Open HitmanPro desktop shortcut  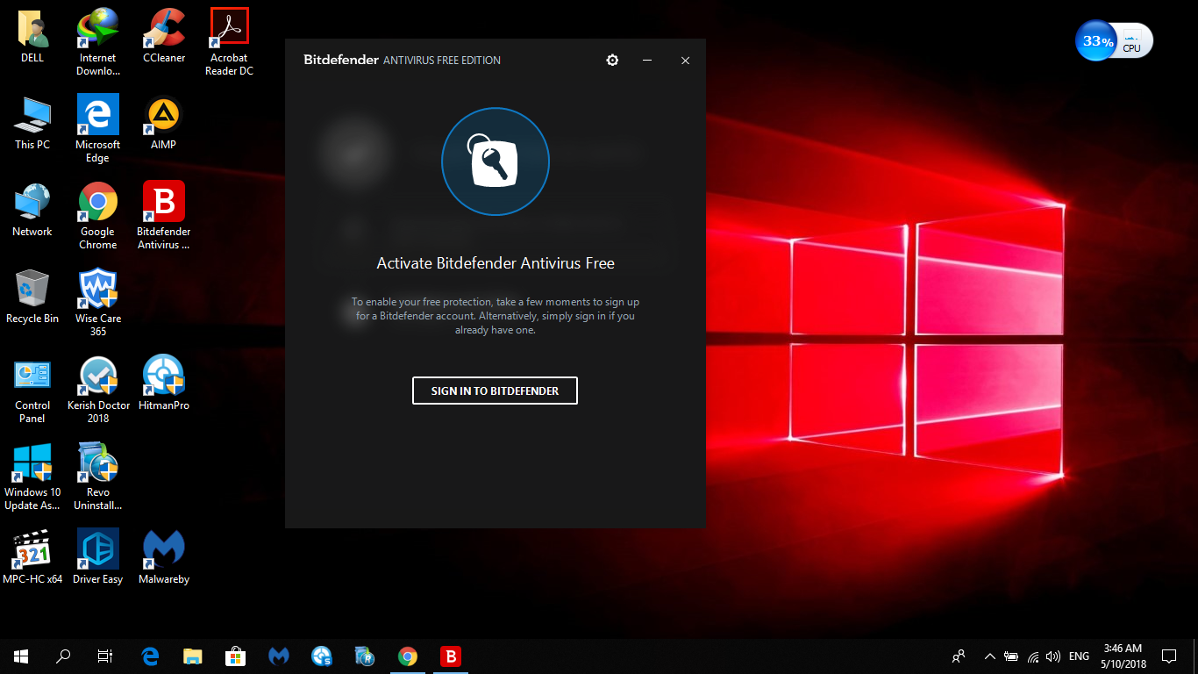click(x=164, y=384)
